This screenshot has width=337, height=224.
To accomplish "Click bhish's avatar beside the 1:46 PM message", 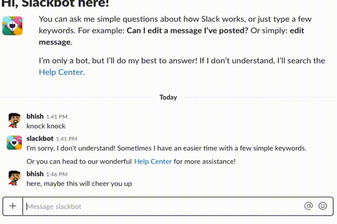I will click(15, 178).
